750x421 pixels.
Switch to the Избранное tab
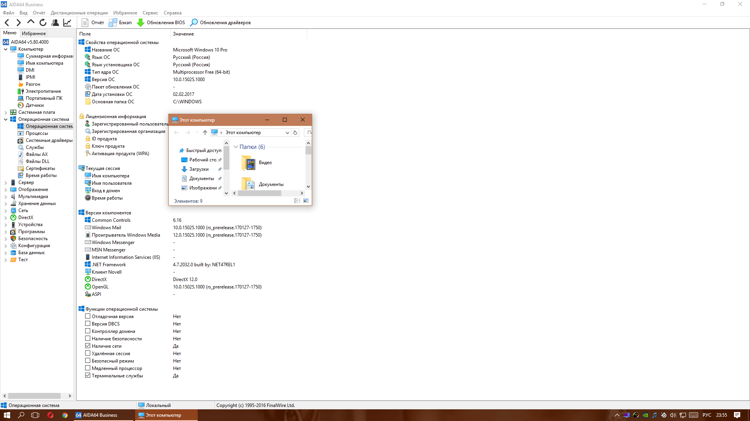pos(34,34)
